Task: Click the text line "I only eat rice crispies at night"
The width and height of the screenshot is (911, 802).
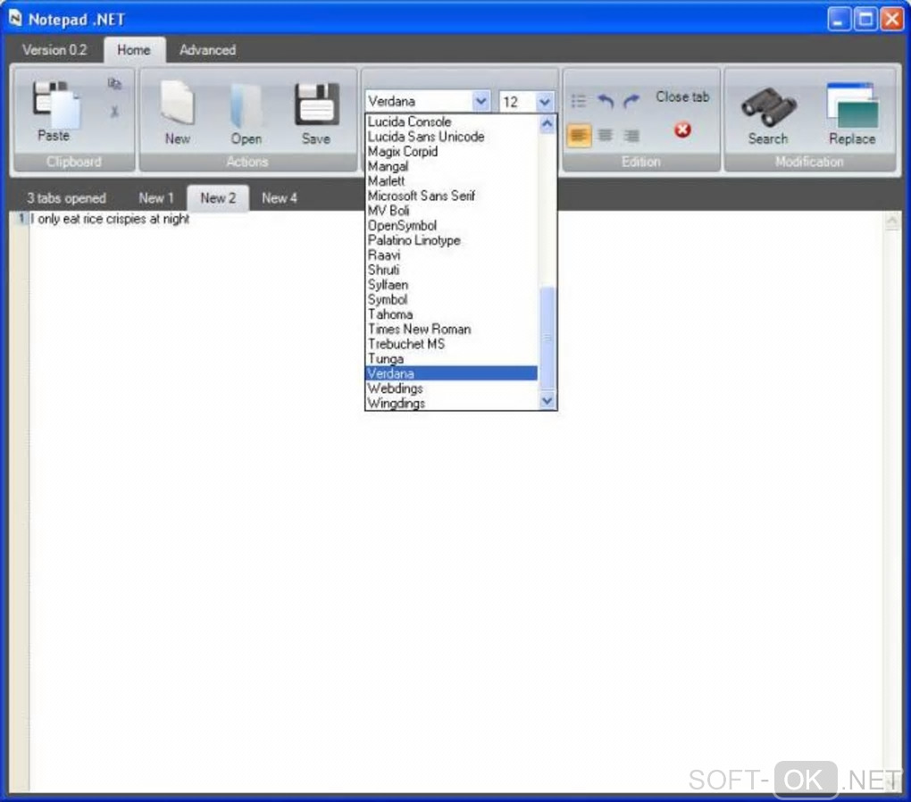Action: pyautogui.click(x=110, y=219)
